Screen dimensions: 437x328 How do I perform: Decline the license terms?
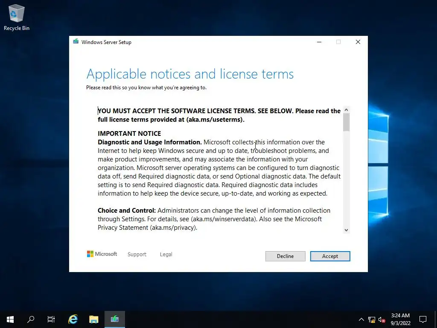coord(285,256)
